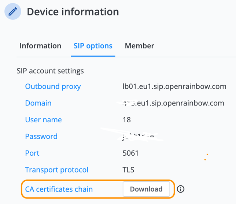Image resolution: width=236 pixels, height=204 pixels.
Task: Click the domain value ending eu1.sip.openrainbow.com
Action: point(173,103)
